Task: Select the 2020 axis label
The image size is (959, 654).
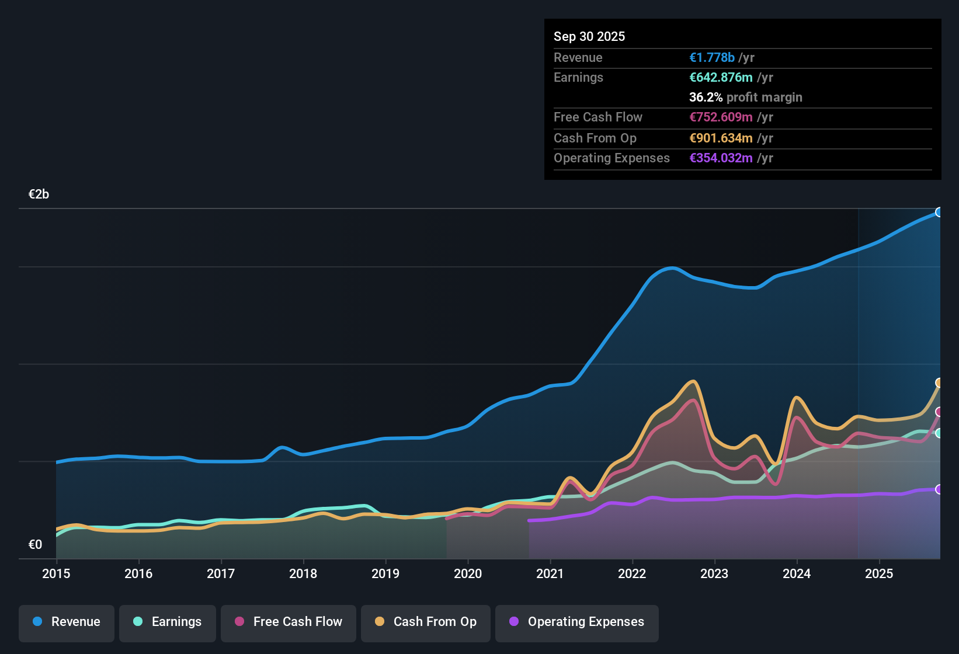Action: click(x=468, y=574)
